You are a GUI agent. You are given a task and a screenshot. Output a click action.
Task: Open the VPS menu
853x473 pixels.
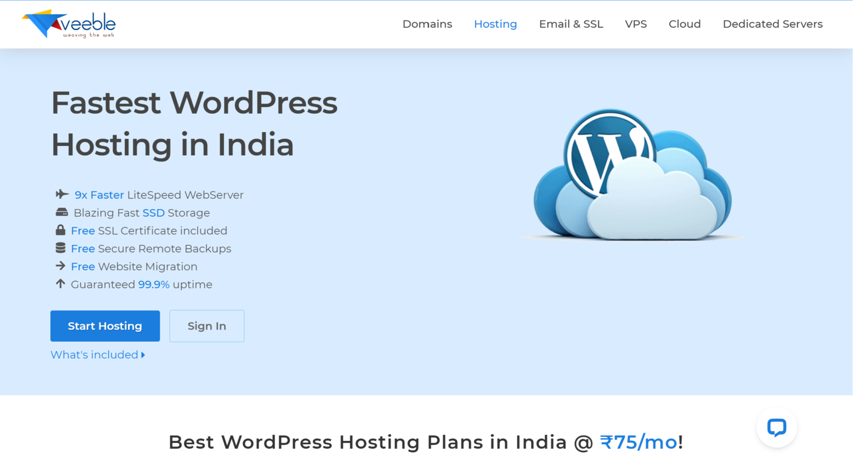coord(636,24)
